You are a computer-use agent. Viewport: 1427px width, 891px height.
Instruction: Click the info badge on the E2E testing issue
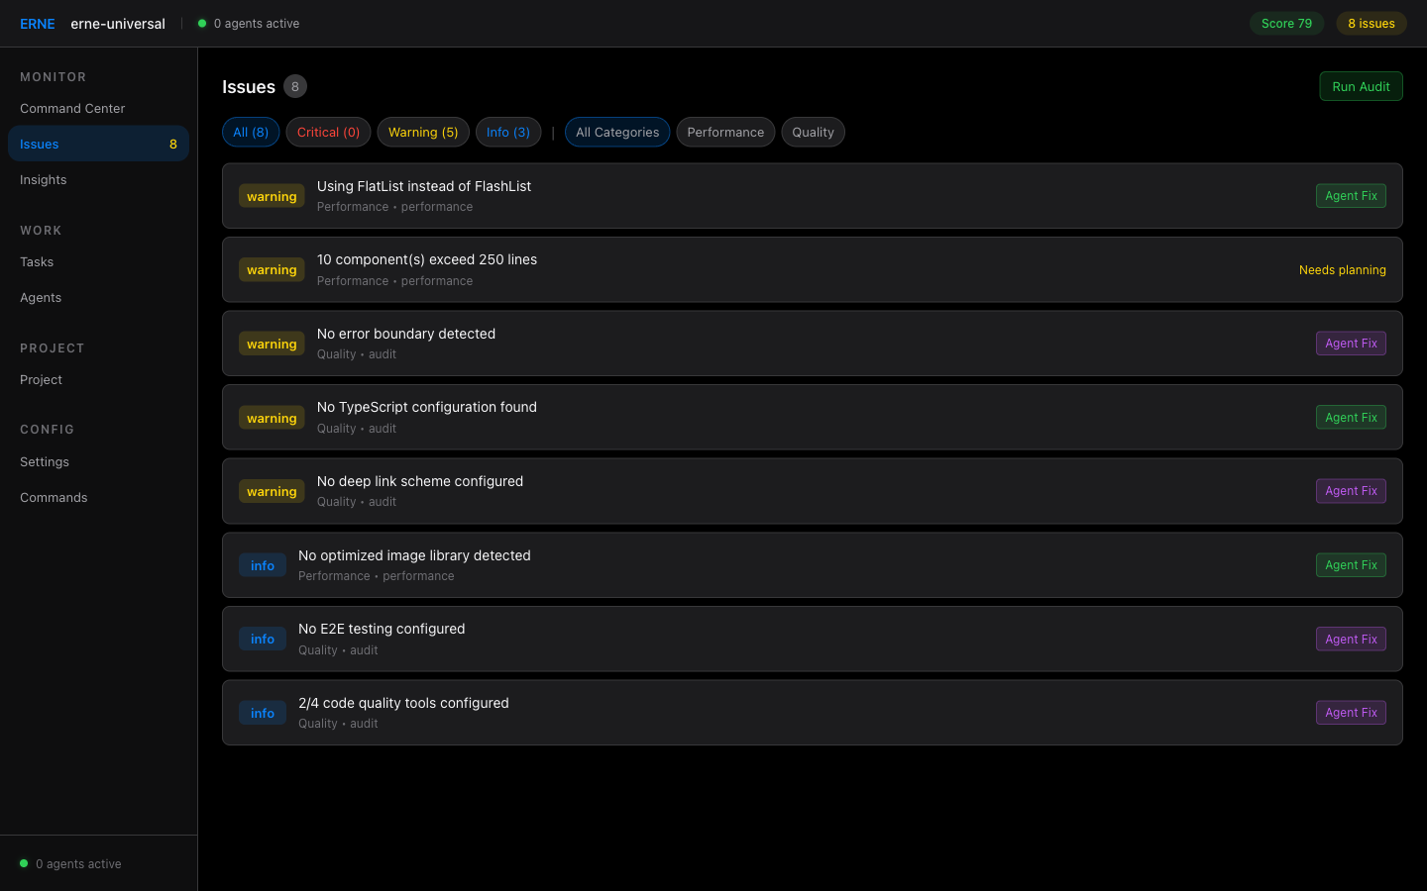coord(263,639)
